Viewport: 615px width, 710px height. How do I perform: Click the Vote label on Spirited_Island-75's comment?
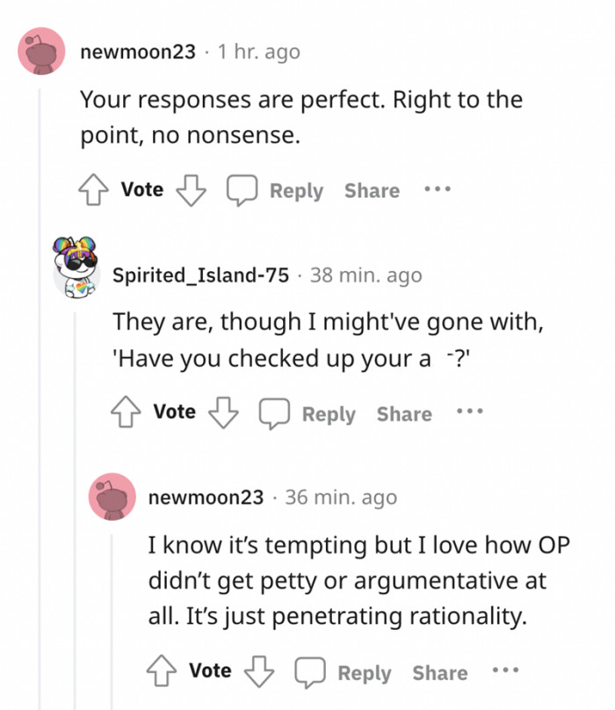tap(174, 412)
